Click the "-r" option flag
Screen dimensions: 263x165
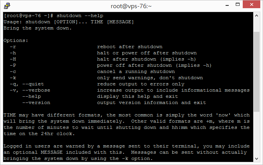13,47
